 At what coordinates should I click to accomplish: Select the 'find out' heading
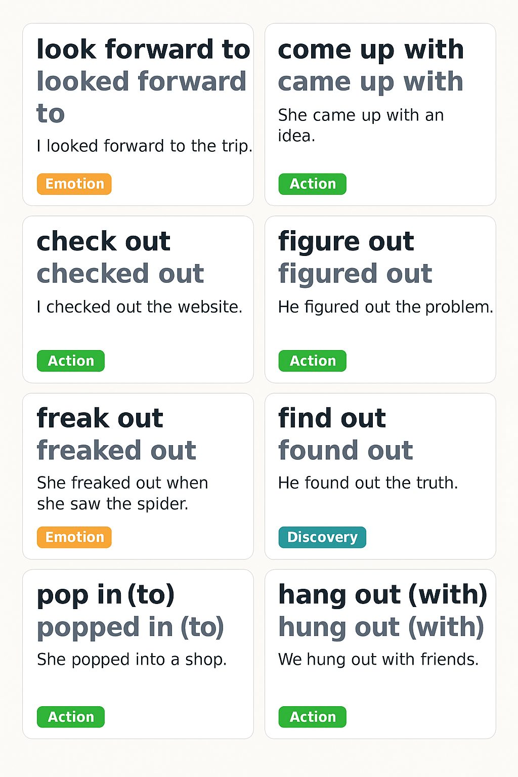(332, 418)
